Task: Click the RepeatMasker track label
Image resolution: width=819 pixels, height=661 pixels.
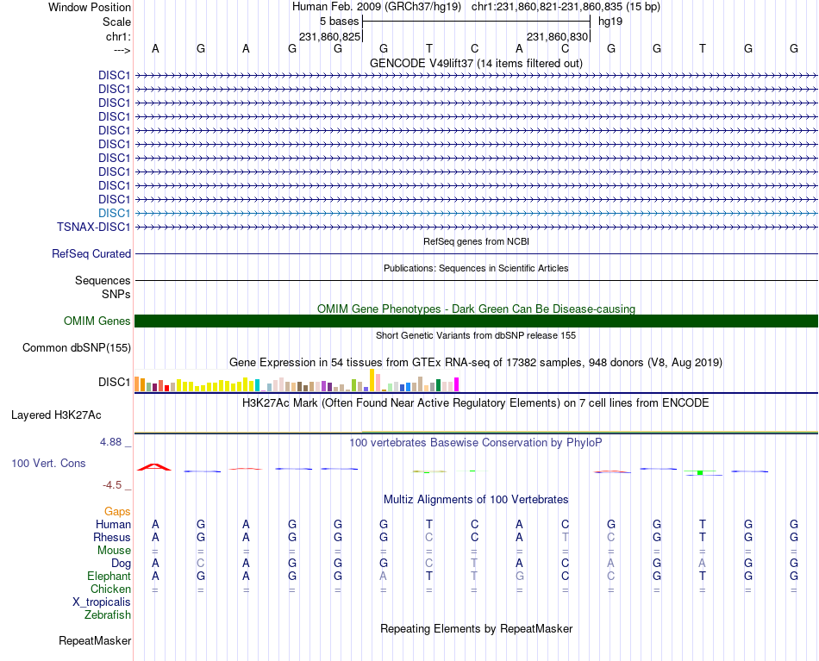Action: (95, 640)
